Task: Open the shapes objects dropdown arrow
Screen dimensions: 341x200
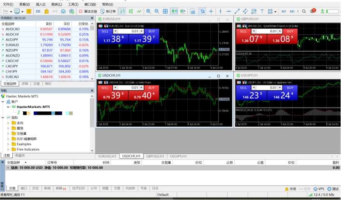Action: coord(275,12)
